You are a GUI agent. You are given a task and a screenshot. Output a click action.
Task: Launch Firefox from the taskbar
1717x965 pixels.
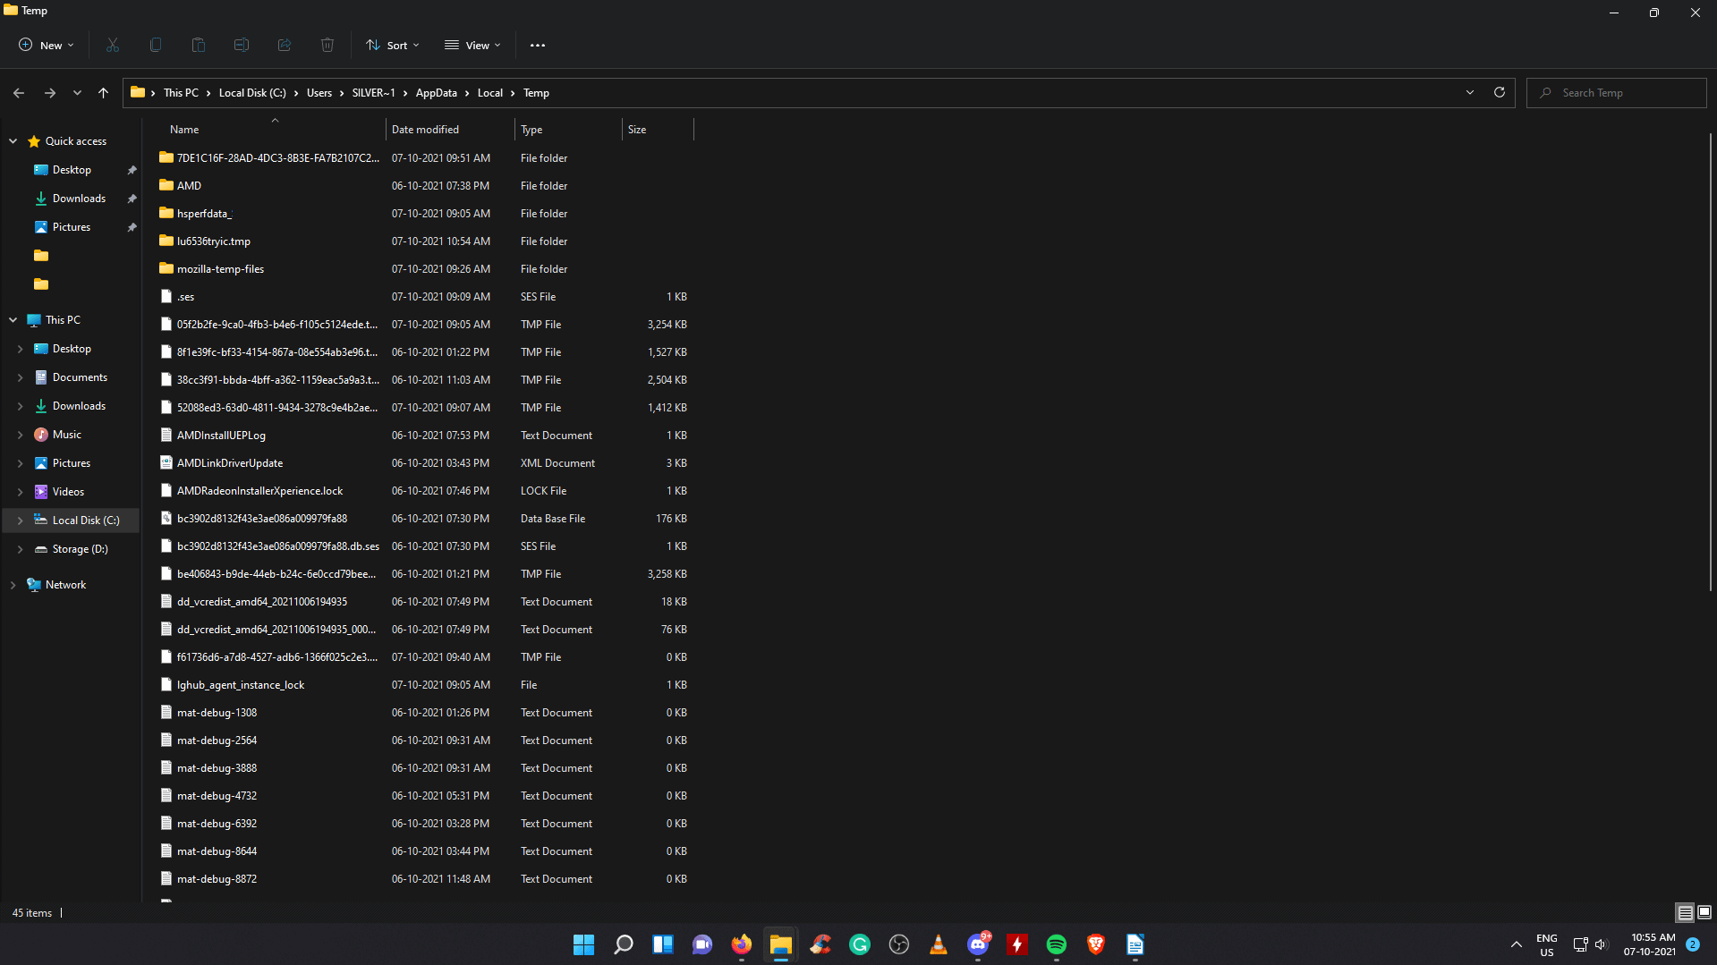742,944
